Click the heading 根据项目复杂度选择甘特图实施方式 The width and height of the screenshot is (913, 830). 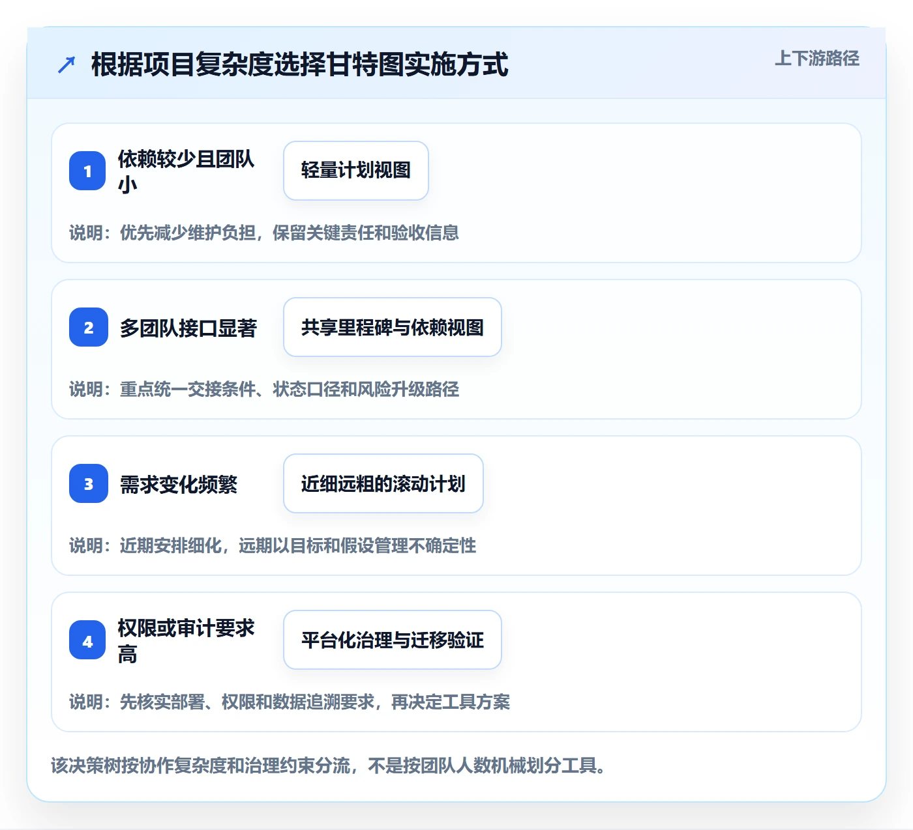click(299, 64)
